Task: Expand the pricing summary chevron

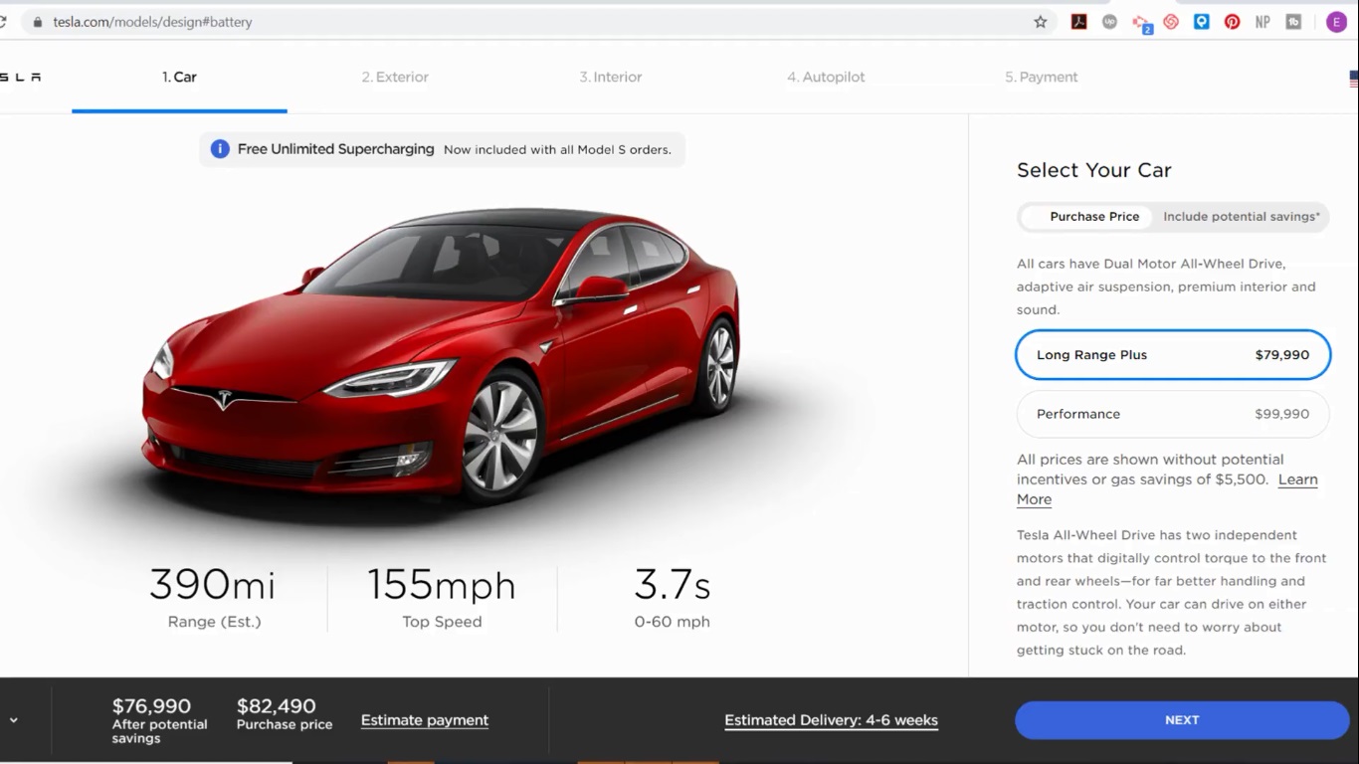Action: pos(13,720)
